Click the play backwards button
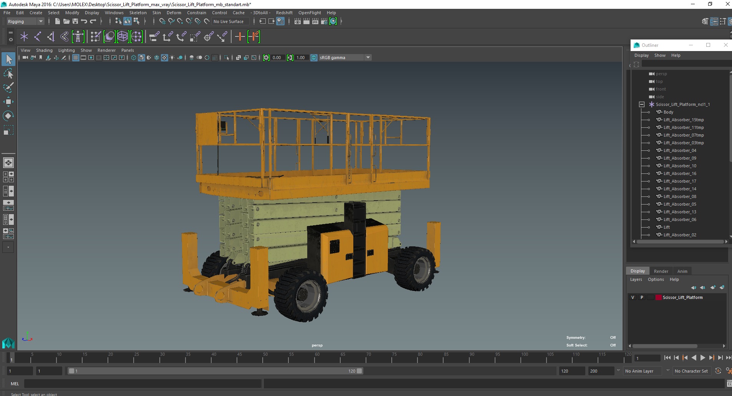This screenshot has height=396, width=732. [694, 358]
